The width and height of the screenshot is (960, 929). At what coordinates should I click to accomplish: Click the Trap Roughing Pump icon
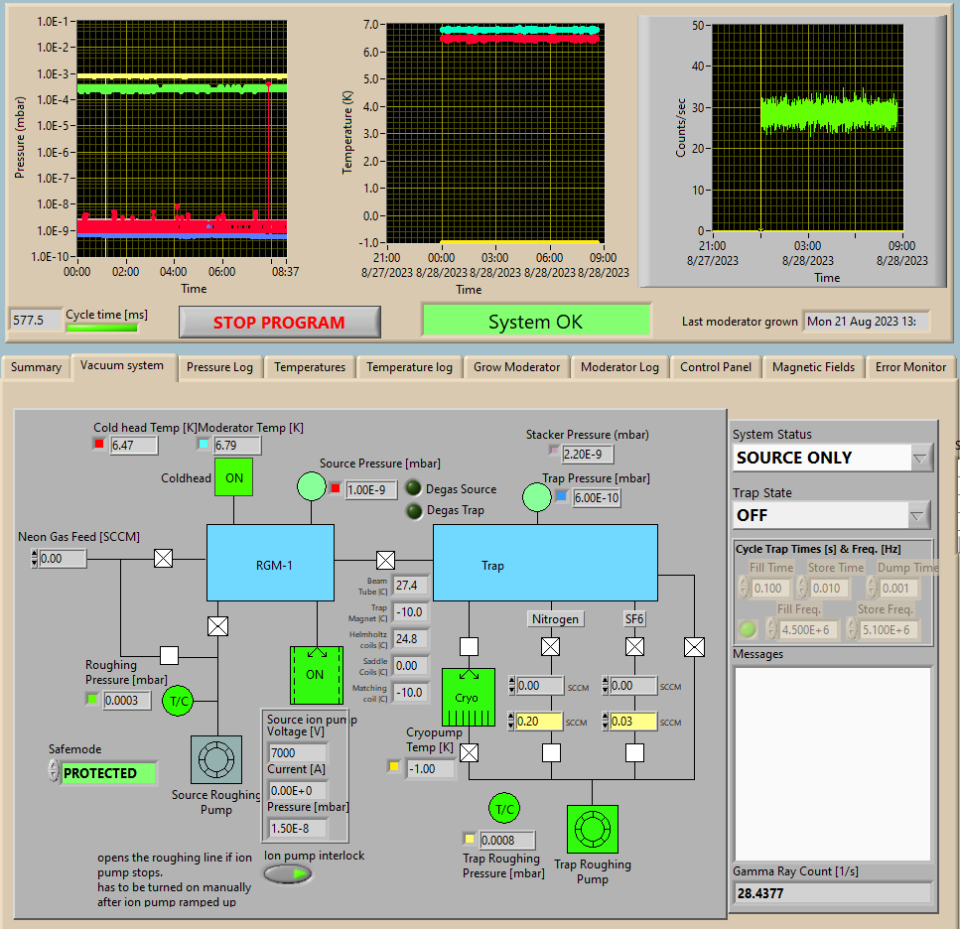[592, 830]
